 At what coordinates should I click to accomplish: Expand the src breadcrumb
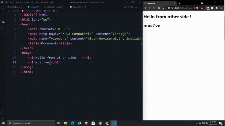click(x=9, y=11)
